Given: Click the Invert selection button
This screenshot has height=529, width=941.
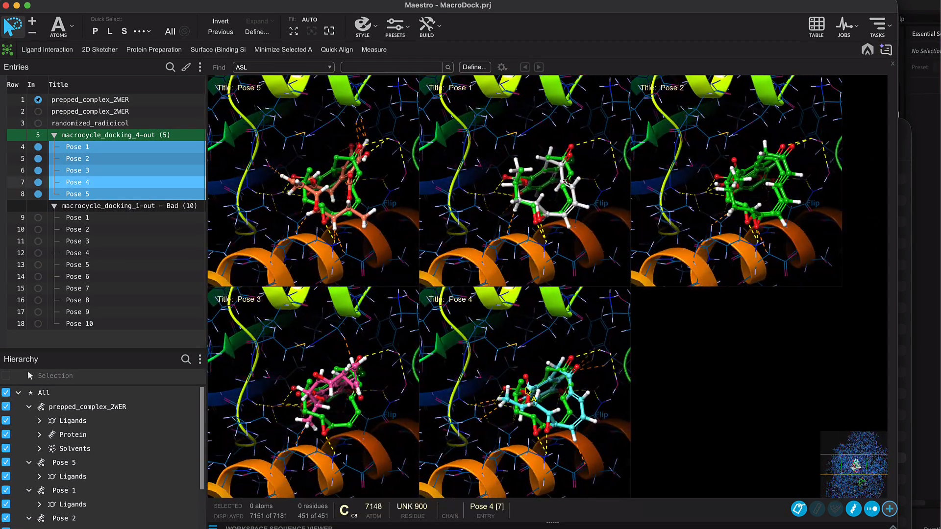Looking at the screenshot, I should (221, 21).
